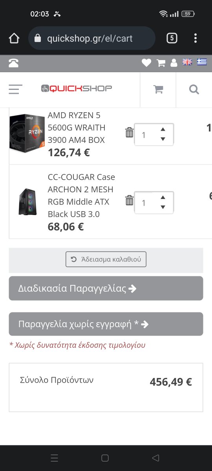Increase COUGAR case quantity up arrow

[x=163, y=197]
